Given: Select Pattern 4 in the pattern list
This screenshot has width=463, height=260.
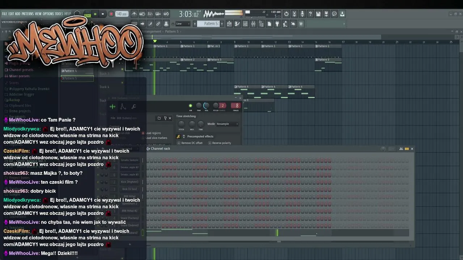Looking at the screenshot, I should [77, 71].
